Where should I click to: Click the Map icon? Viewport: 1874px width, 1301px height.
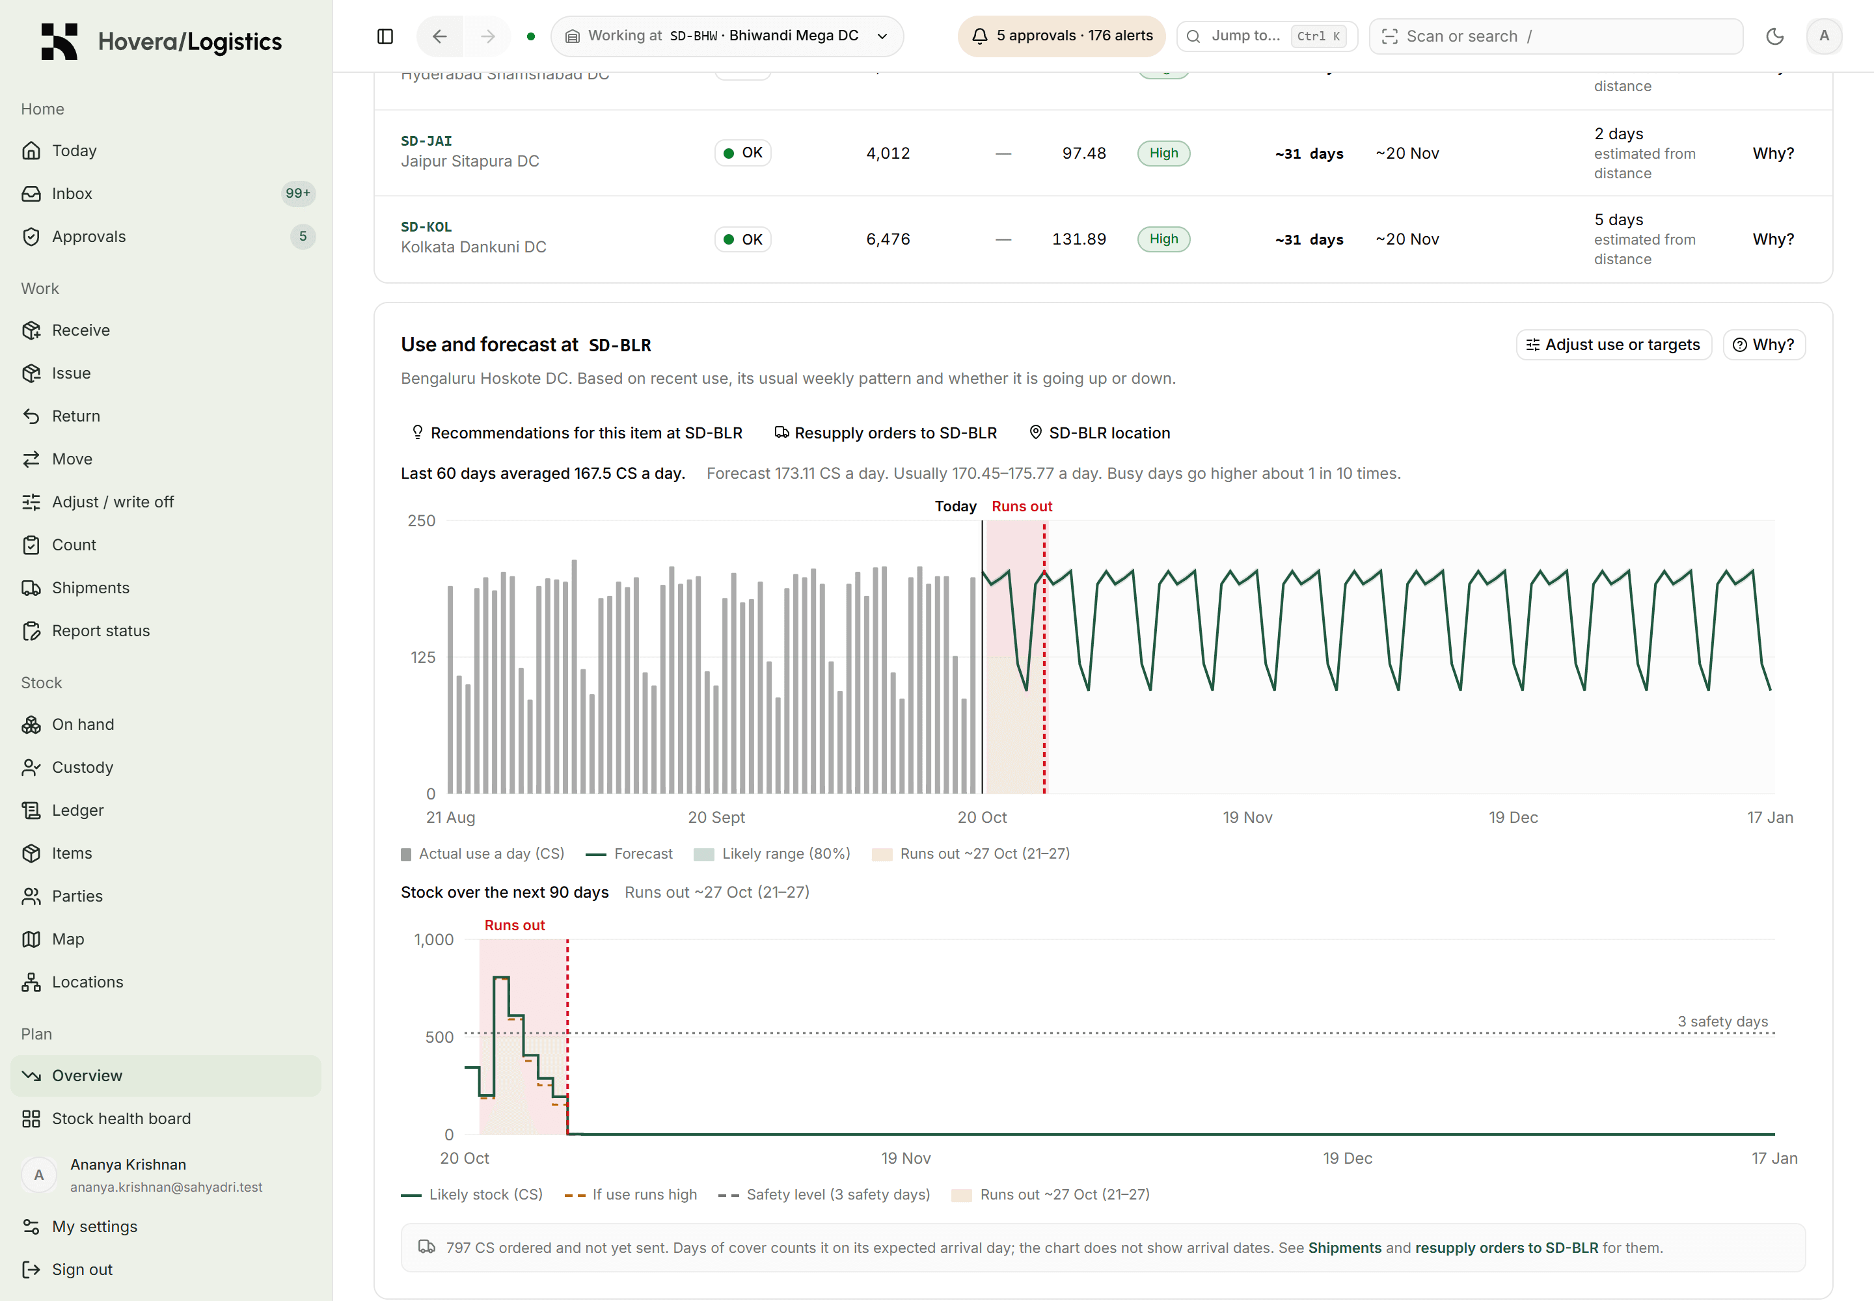pos(31,939)
